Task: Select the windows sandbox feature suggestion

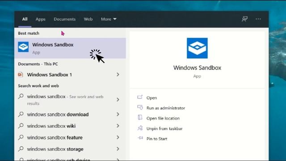Action: pyautogui.click(x=70, y=137)
